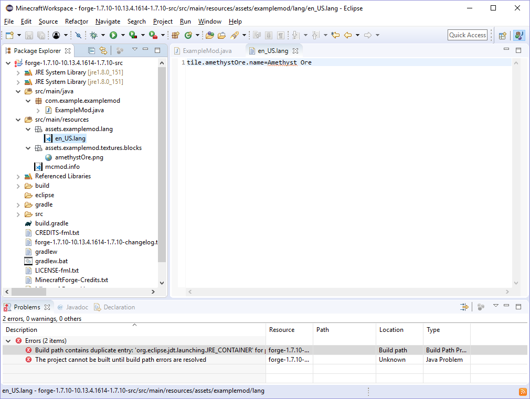This screenshot has width=530, height=399.
Task: Select the duplicate entry build path error
Action: 265,350
